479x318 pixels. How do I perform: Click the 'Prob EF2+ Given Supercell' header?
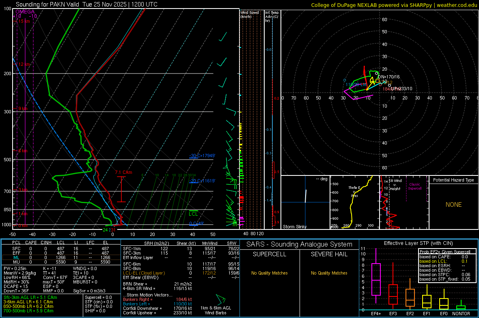(445, 252)
